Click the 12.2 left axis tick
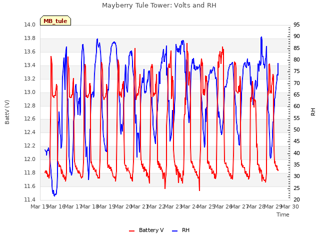Image resolution: width=320 pixels, height=240 pixels. coord(30,146)
